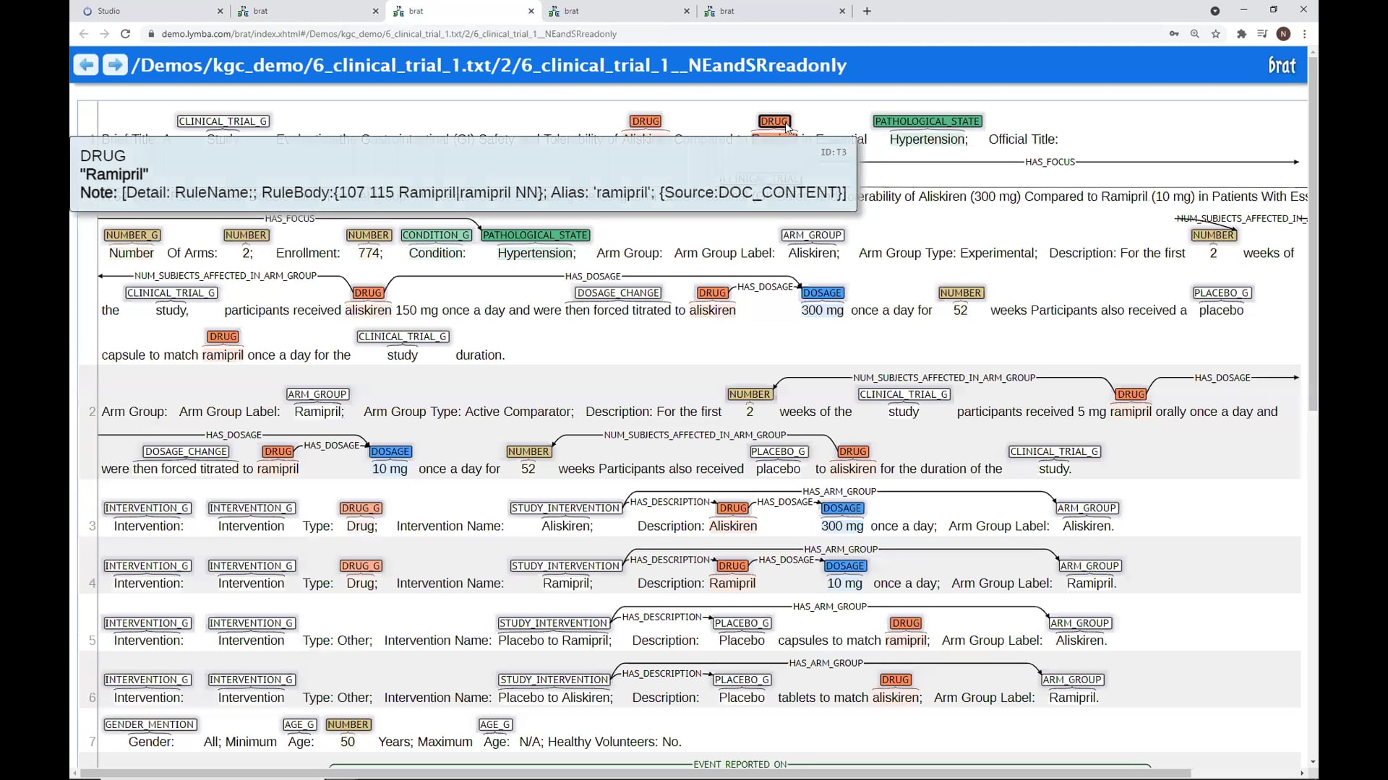Click the DOSAGE_CHANGE annotation in first arm group
Screen dimensions: 1388x780
click(x=618, y=293)
